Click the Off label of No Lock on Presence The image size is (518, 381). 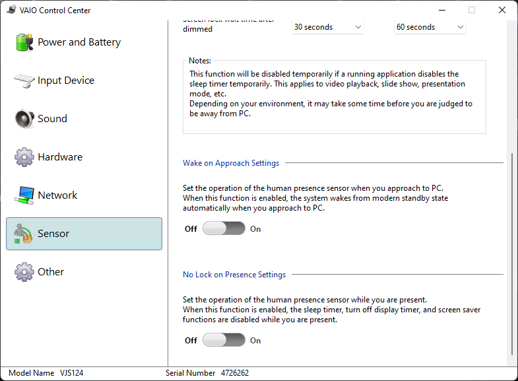191,341
